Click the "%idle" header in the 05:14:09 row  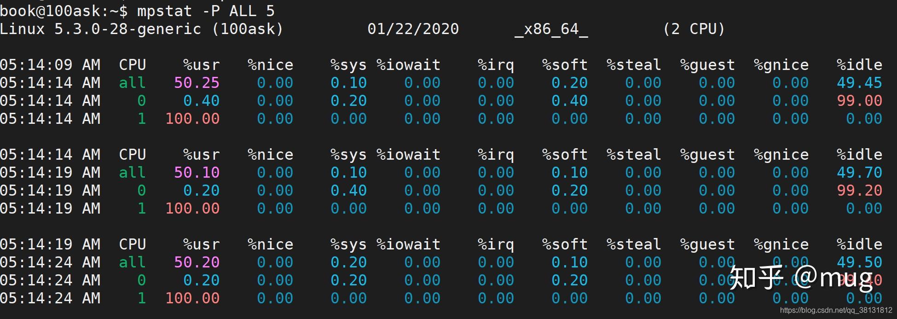pyautogui.click(x=860, y=65)
